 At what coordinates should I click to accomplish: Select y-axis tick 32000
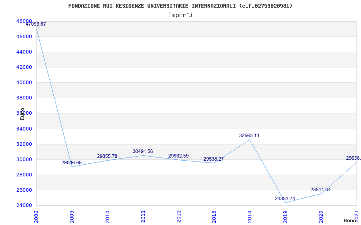click(x=24, y=144)
